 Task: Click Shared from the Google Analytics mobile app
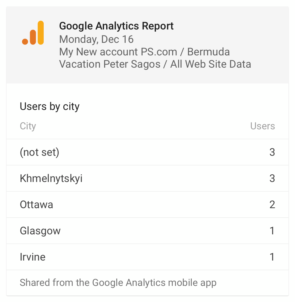pyautogui.click(x=118, y=283)
